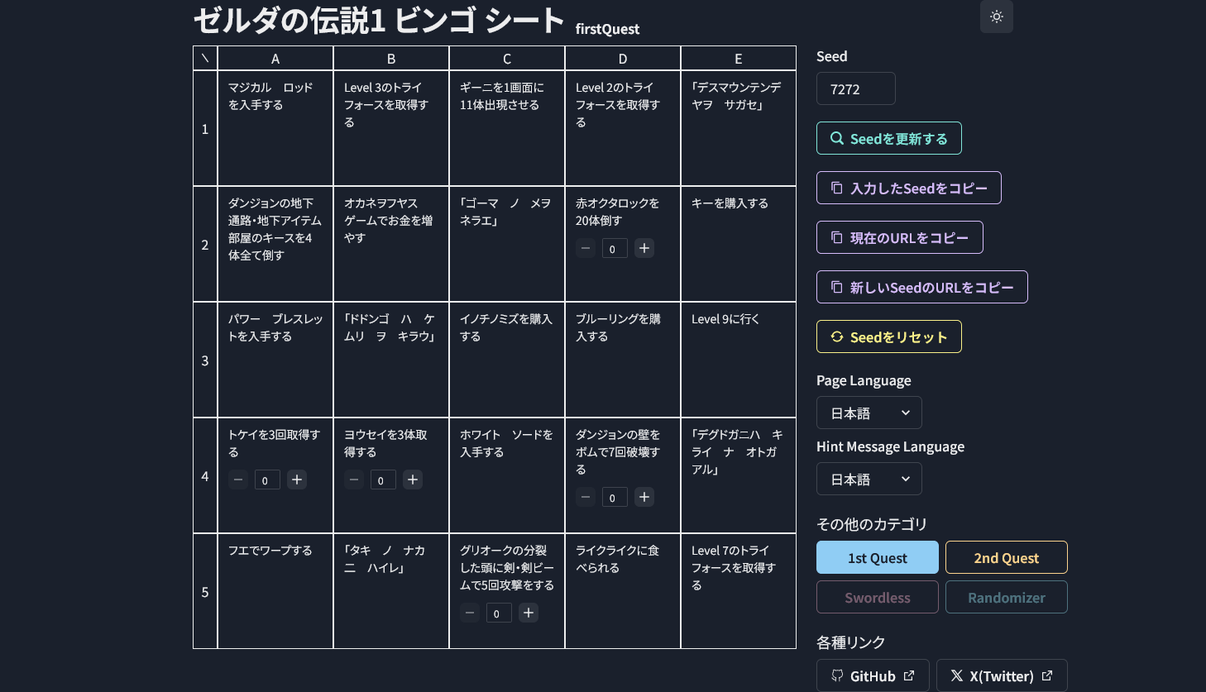
Task: Increase the トケイを3回取得する counter
Action: click(297, 480)
